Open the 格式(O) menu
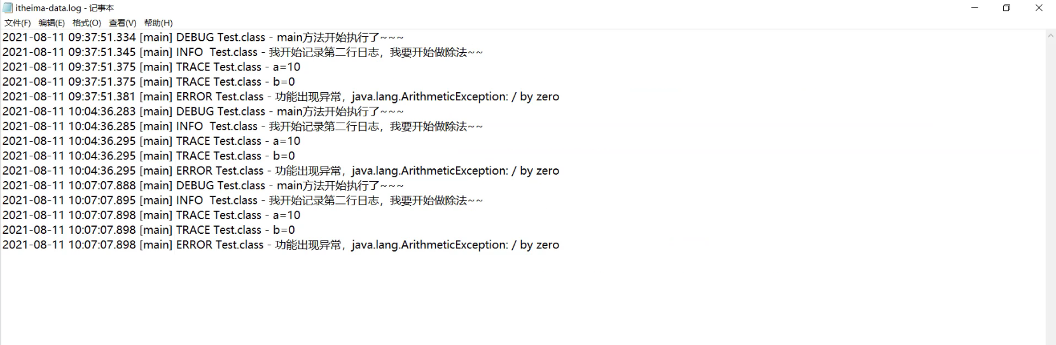Viewport: 1056px width, 345px height. pyautogui.click(x=87, y=23)
